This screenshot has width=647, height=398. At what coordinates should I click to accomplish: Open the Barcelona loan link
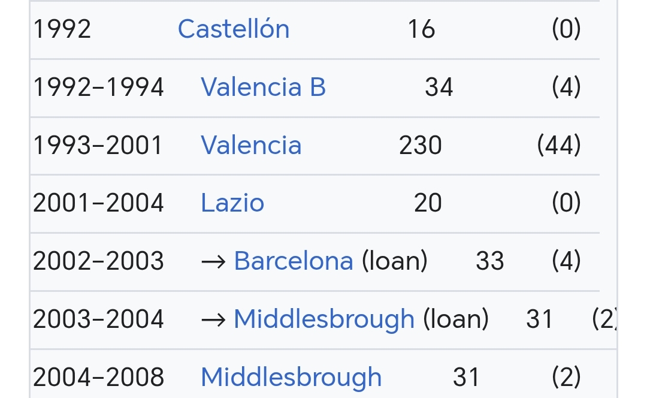click(x=294, y=261)
